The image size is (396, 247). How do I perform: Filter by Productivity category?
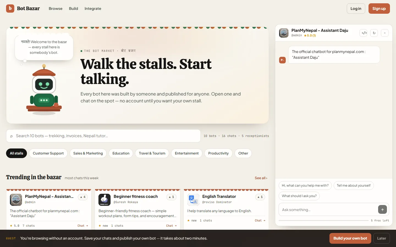click(218, 153)
